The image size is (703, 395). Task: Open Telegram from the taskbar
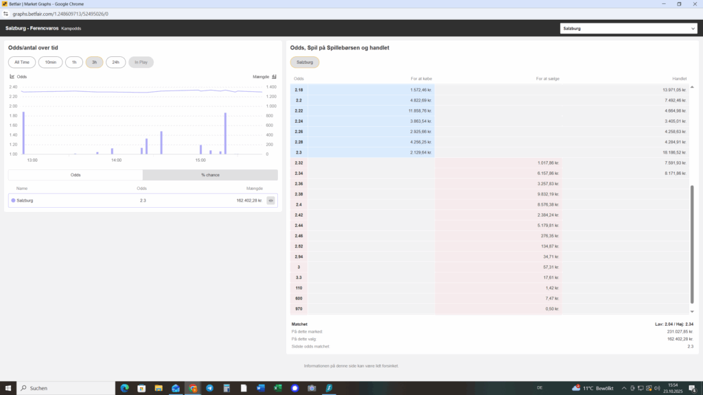coord(209,388)
